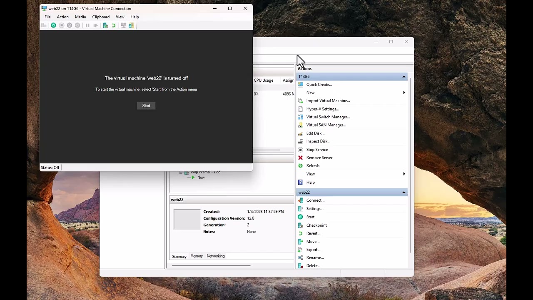Image resolution: width=533 pixels, height=300 pixels.
Task: Expand the New submenu arrow
Action: tap(404, 92)
